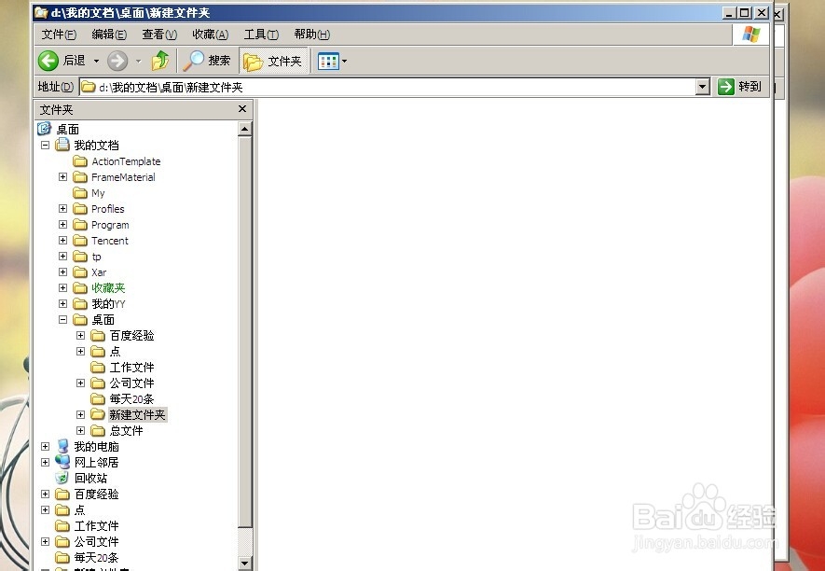Click the 回收站 recycle bin icon
This screenshot has width=825, height=571.
62,478
